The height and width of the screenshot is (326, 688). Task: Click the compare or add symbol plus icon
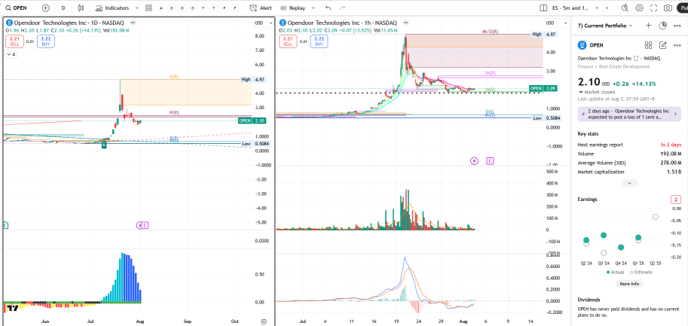[46, 8]
